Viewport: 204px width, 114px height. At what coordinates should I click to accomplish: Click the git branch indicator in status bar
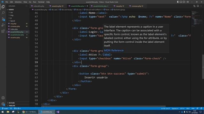[5, 108]
